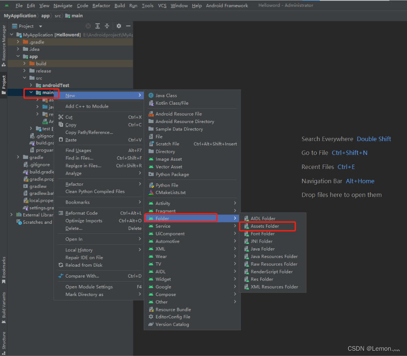Expand the build folder

click(x=25, y=63)
